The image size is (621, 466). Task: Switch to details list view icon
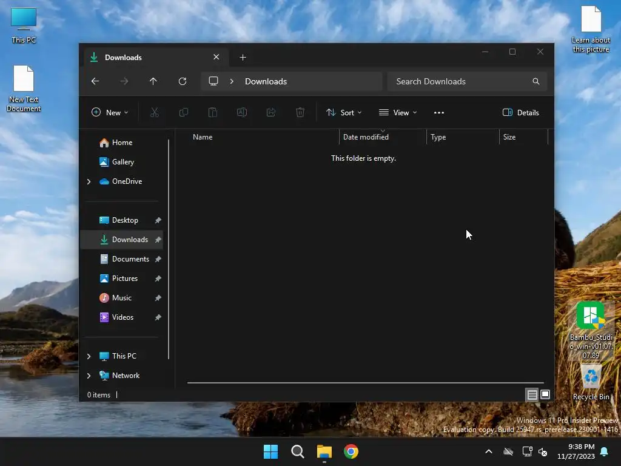tap(532, 394)
